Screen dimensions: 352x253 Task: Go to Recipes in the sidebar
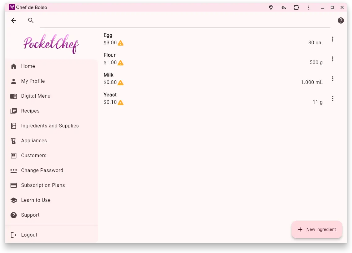point(30,111)
